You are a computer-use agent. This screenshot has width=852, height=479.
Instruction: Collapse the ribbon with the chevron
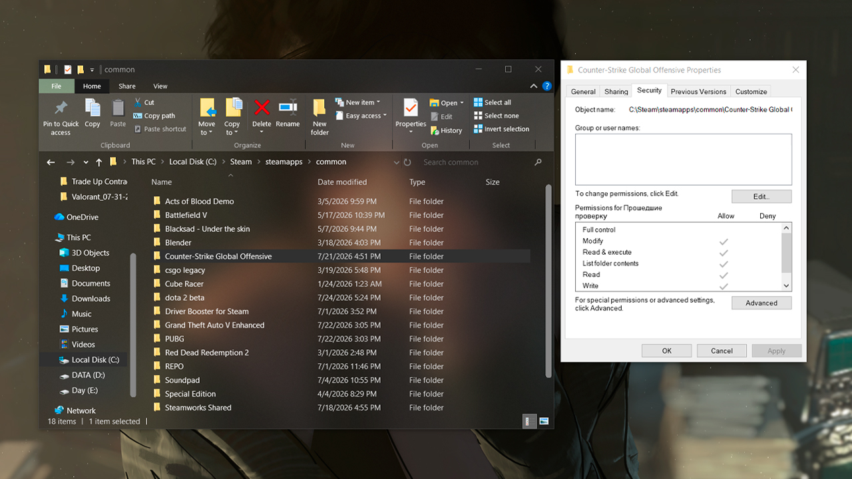point(534,86)
